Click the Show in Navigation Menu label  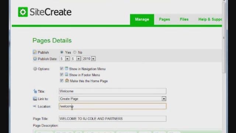87,69
